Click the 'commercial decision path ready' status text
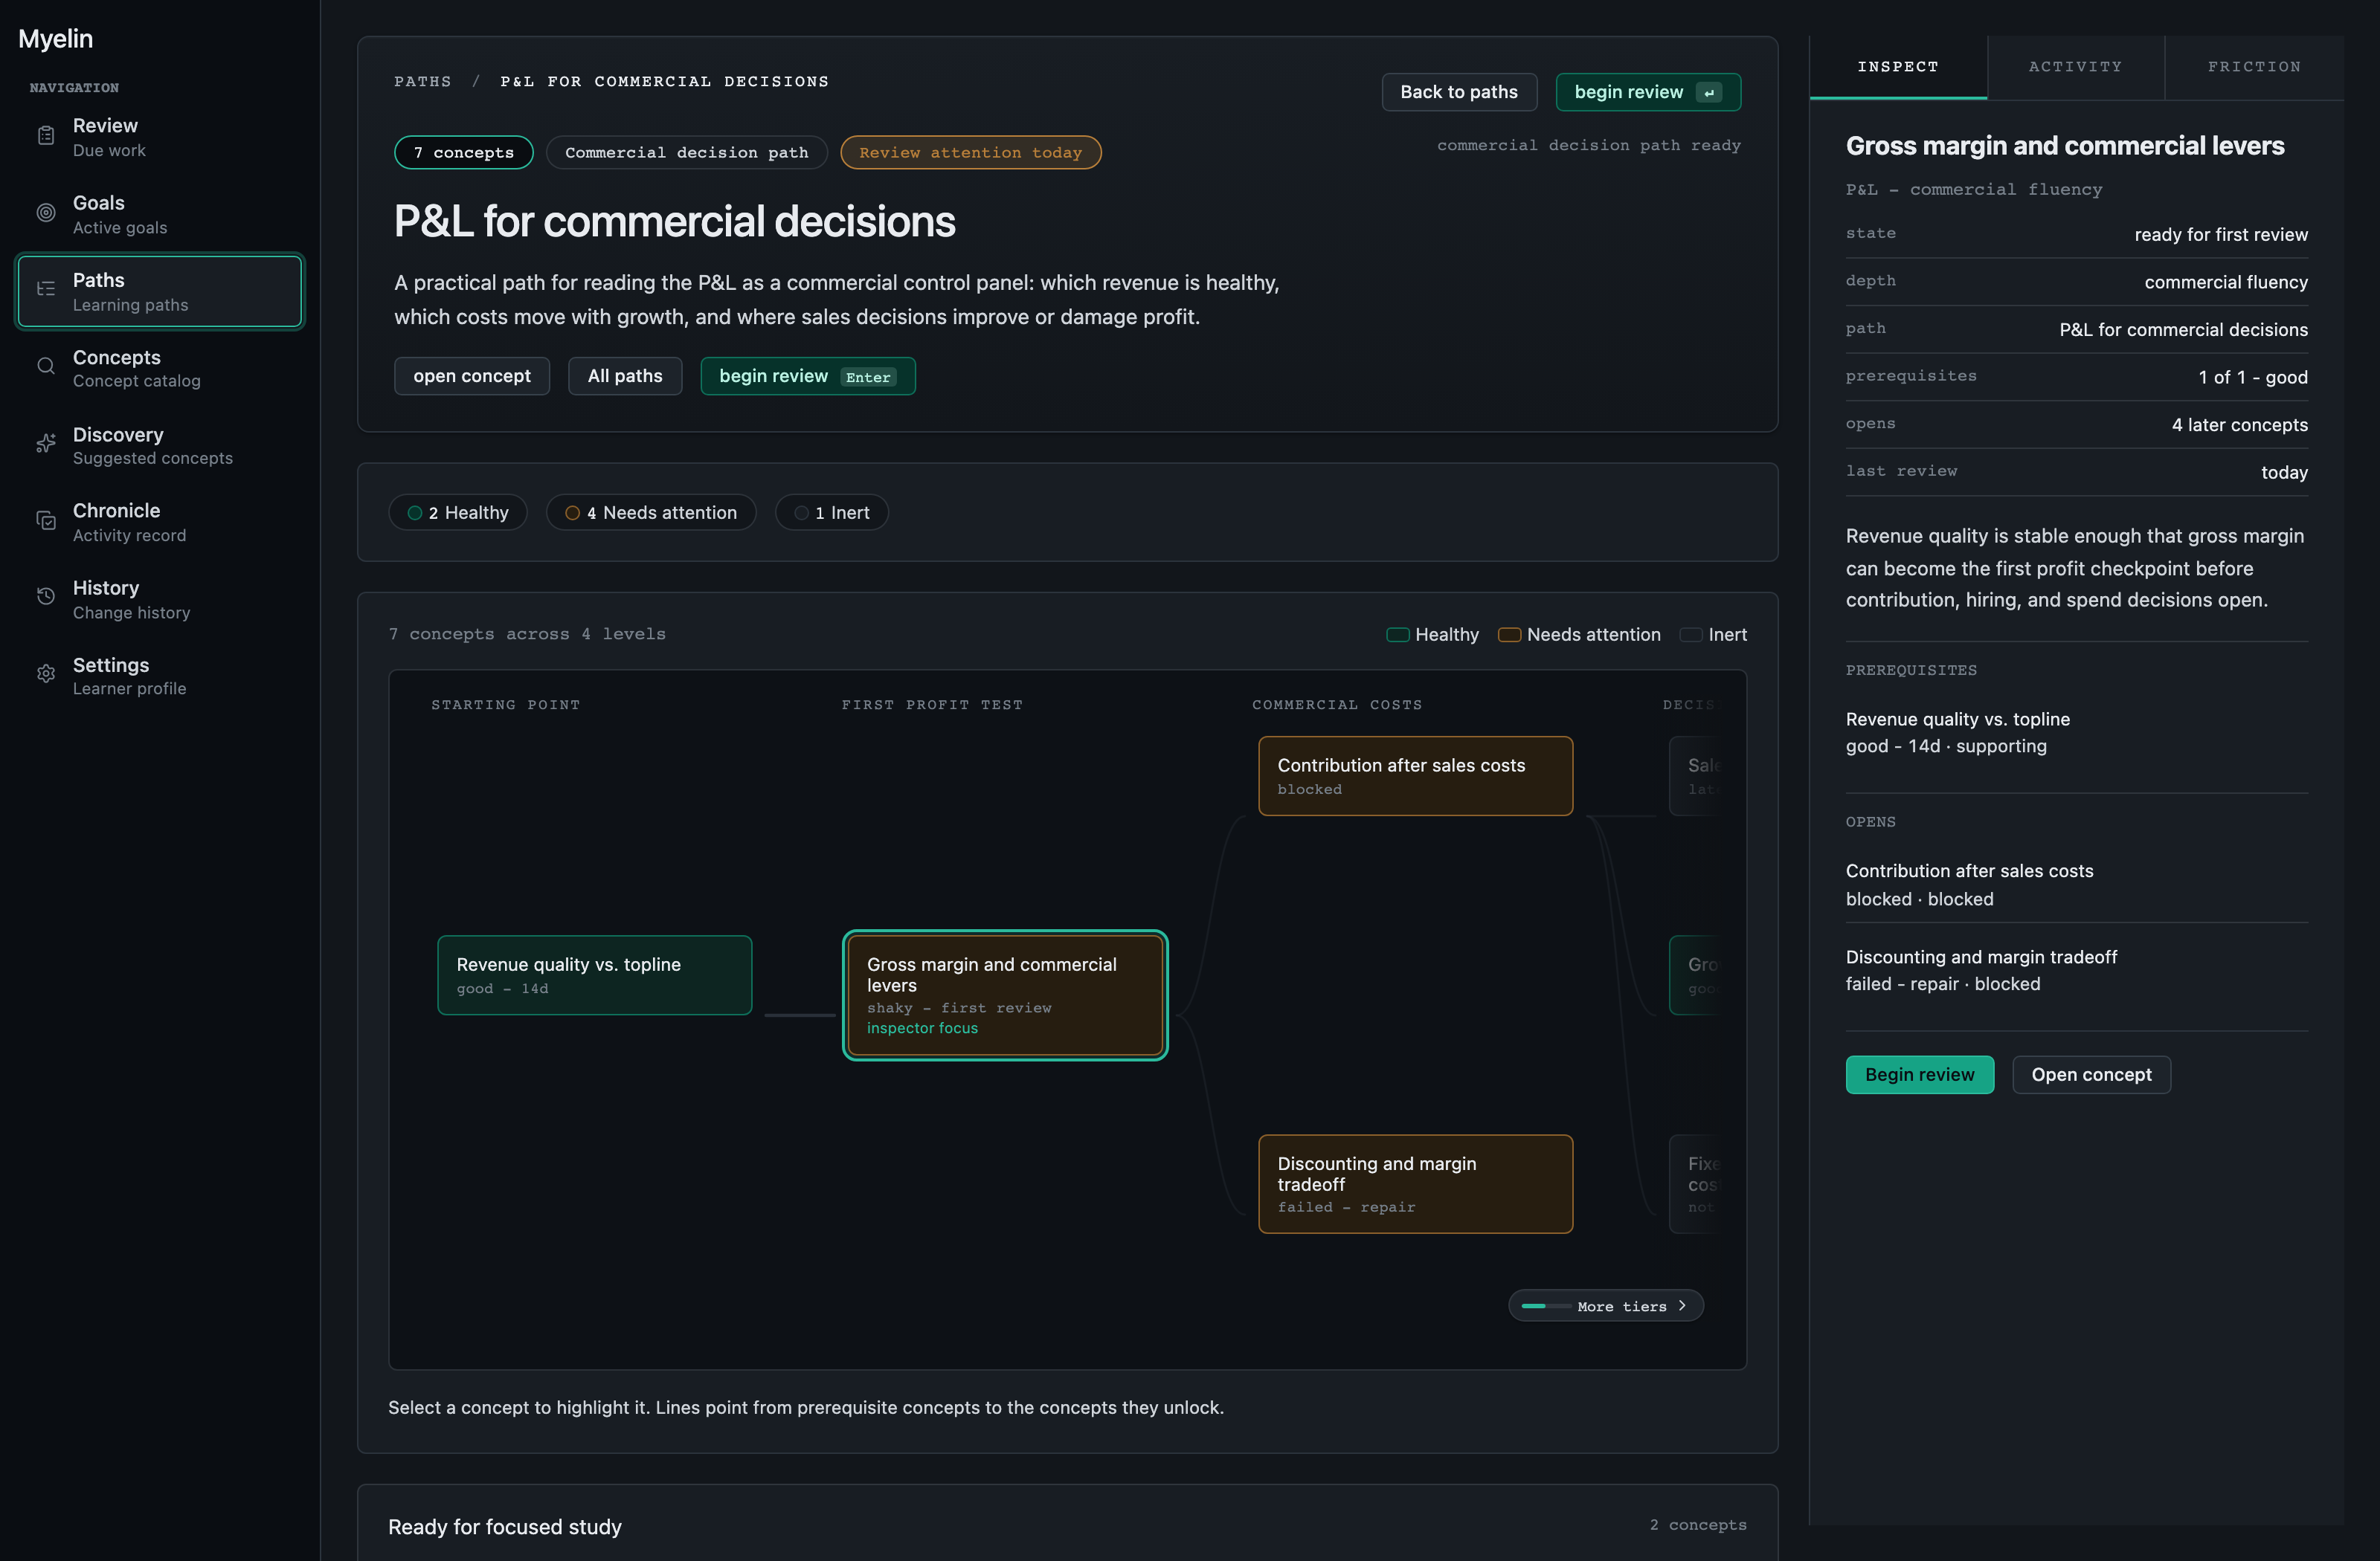Viewport: 2380px width, 1561px height. (x=1589, y=146)
